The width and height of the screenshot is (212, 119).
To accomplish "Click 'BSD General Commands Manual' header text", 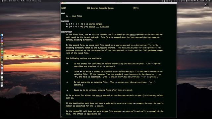I will 100,8.
